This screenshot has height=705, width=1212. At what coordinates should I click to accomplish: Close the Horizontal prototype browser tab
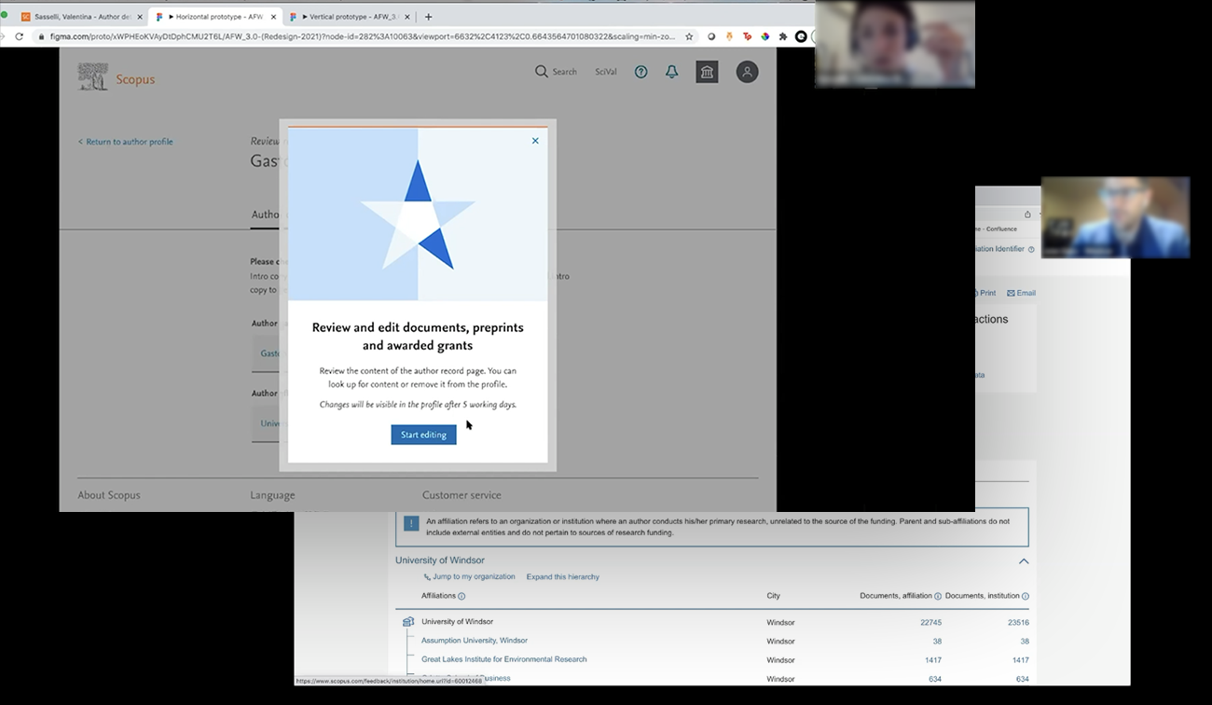[x=275, y=17]
